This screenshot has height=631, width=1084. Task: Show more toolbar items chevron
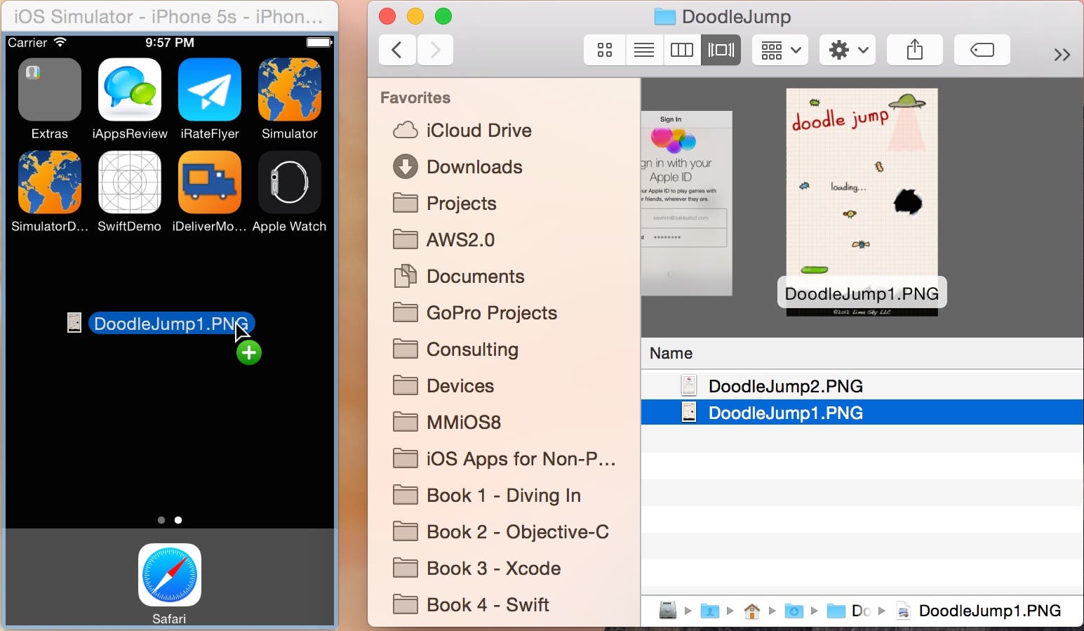click(1062, 55)
